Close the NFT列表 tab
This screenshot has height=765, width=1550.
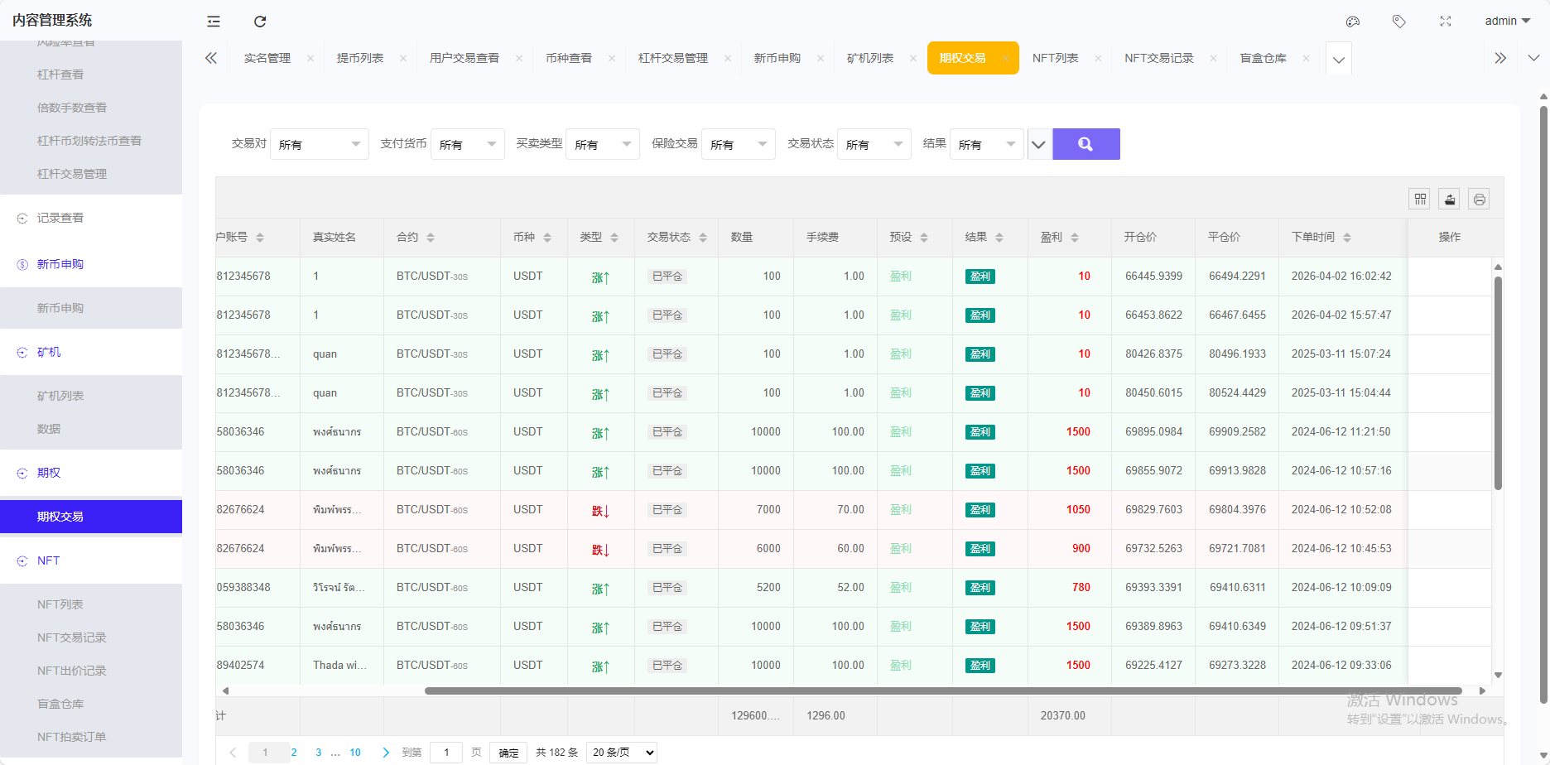click(1098, 58)
